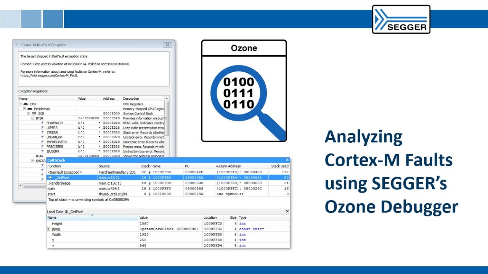Click the Return Address column header
Viewport: 488px width, 274px height.
pos(242,166)
